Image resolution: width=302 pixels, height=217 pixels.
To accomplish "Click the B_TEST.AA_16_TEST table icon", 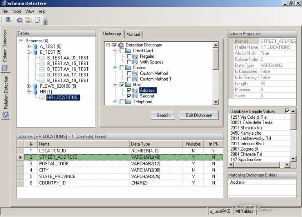I will click(42, 69).
